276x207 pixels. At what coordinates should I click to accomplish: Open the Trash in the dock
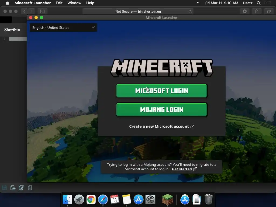point(209,199)
